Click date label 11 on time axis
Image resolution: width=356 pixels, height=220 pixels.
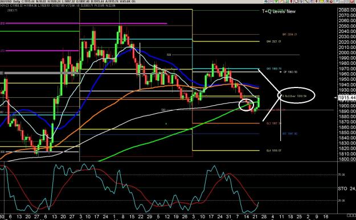(281, 217)
